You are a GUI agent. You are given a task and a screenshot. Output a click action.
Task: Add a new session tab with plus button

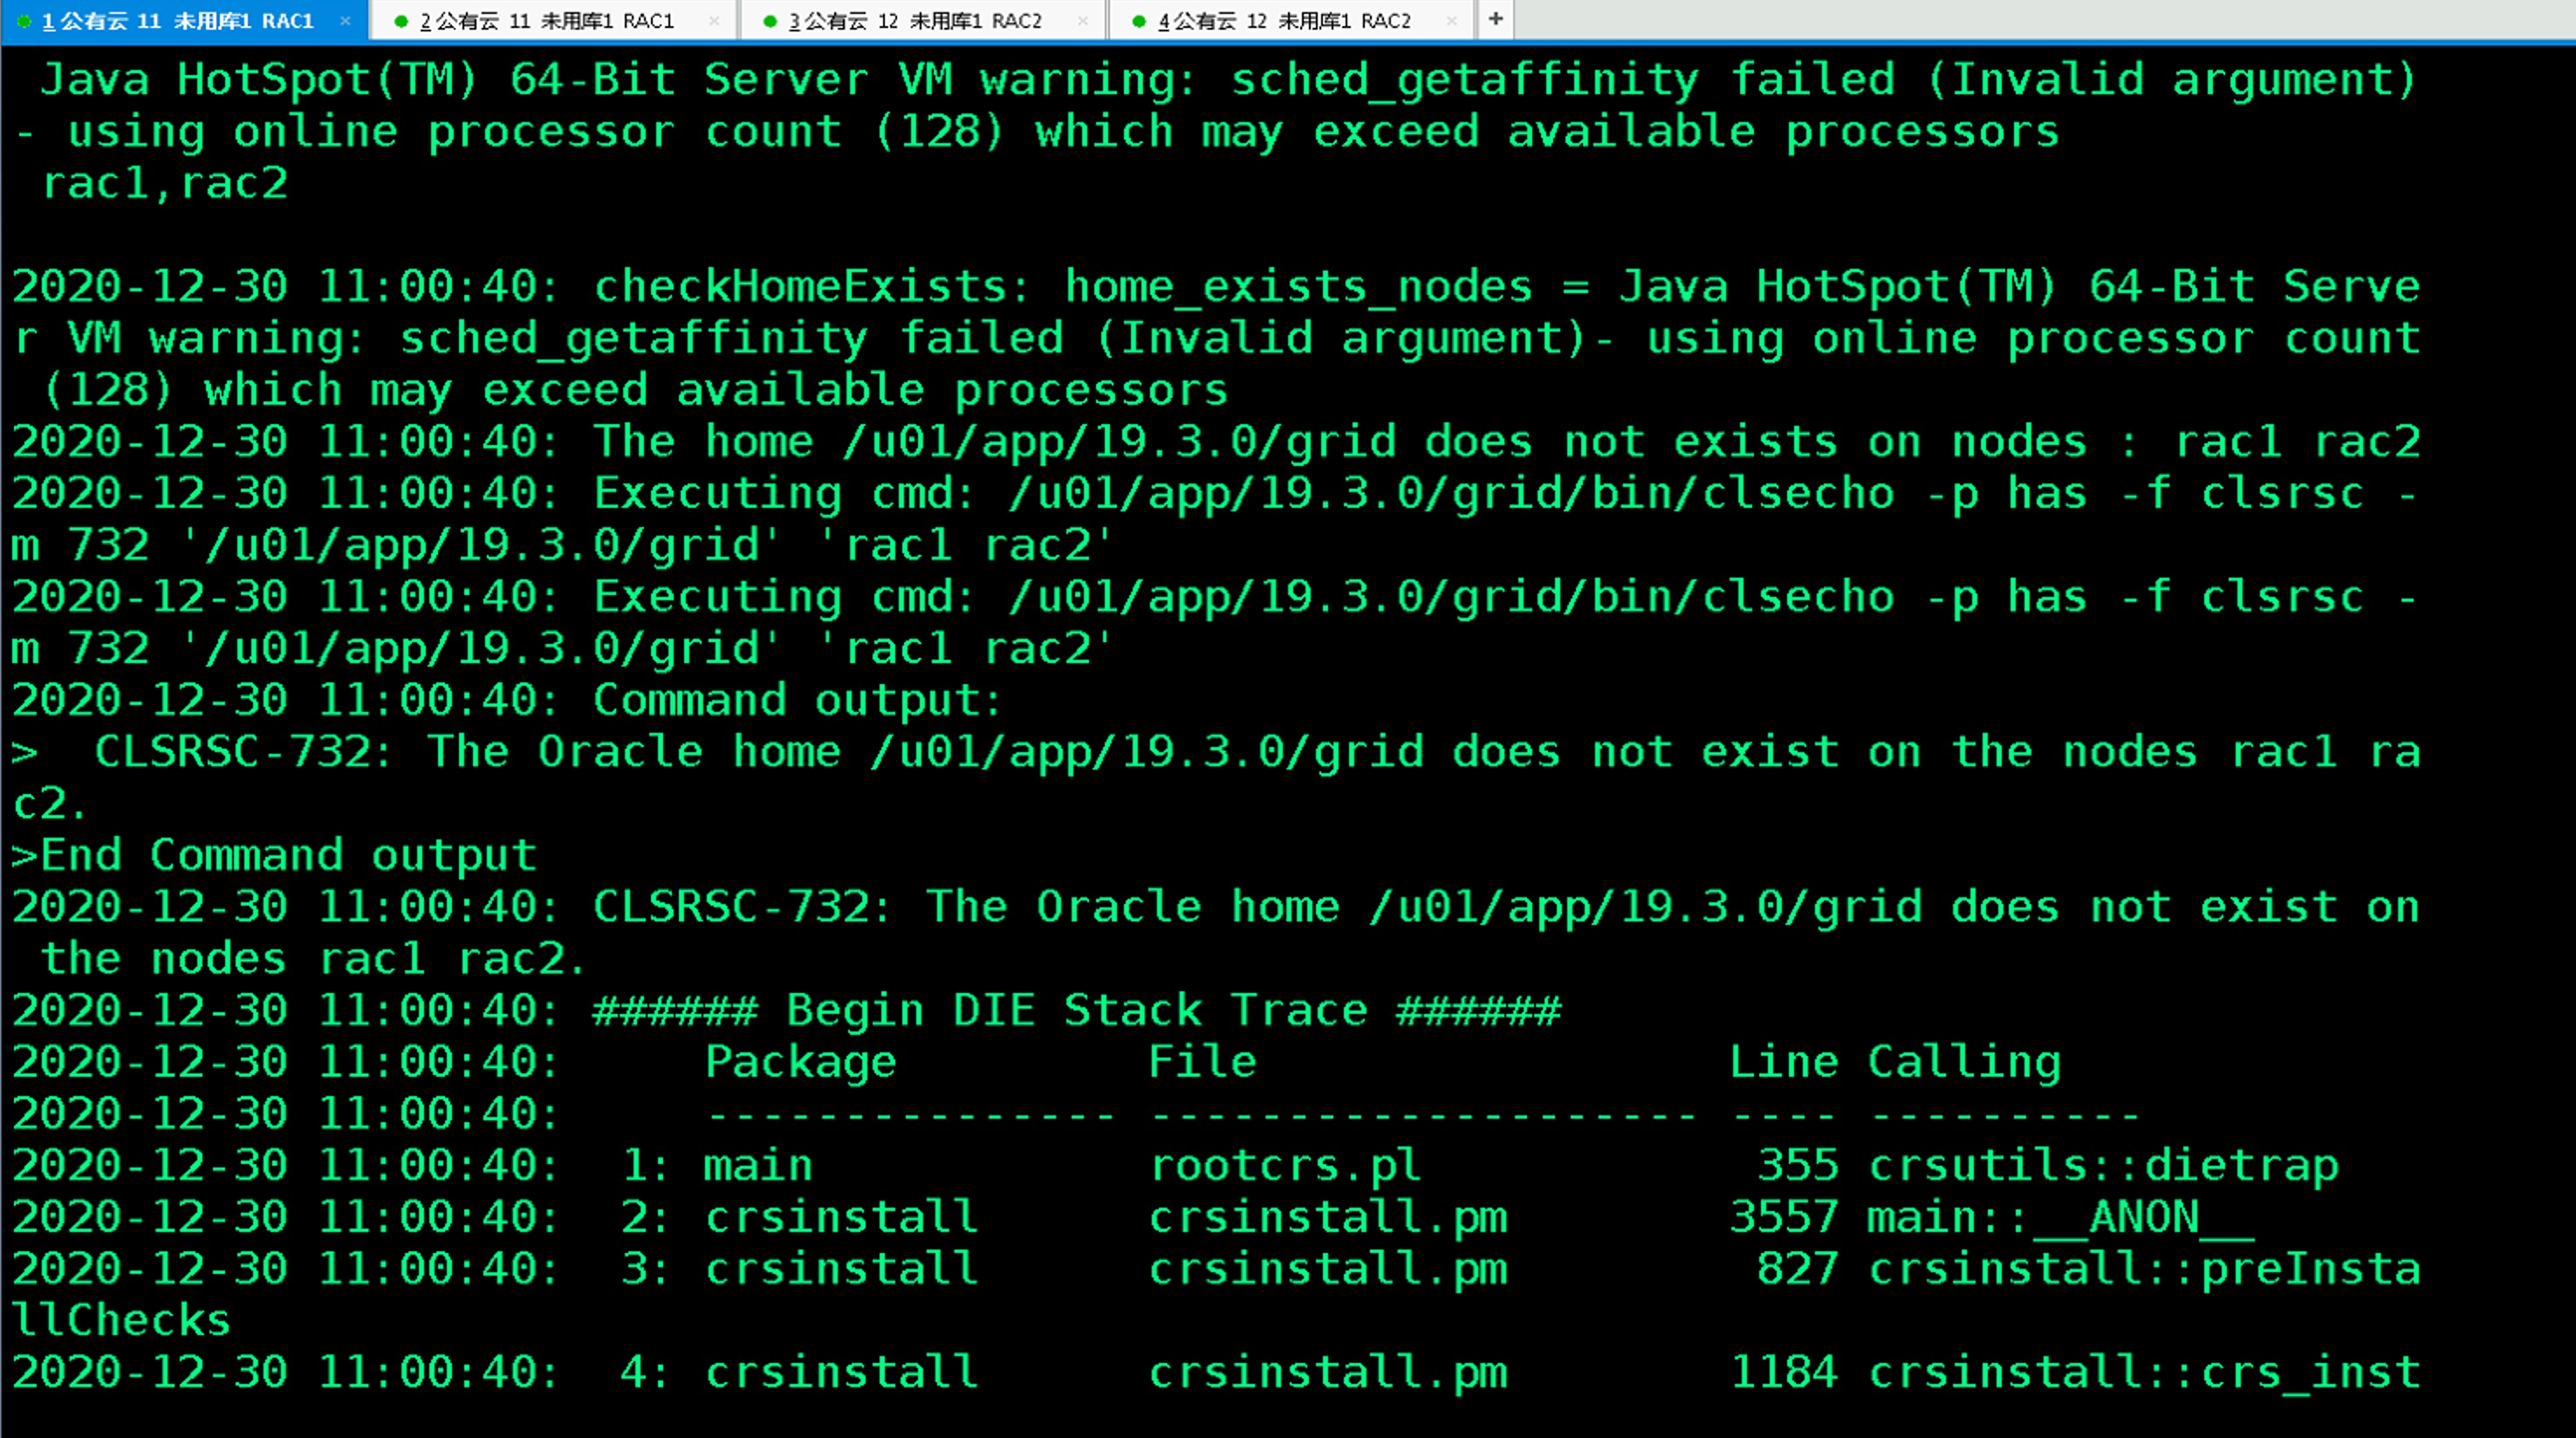(x=1495, y=19)
